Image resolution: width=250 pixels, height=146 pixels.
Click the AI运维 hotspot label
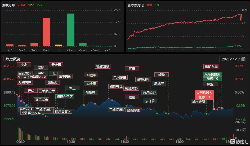tap(91, 75)
